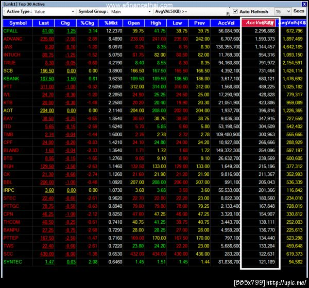Select the BAY symbol
This screenshot has width=309, height=288.
[8, 119]
